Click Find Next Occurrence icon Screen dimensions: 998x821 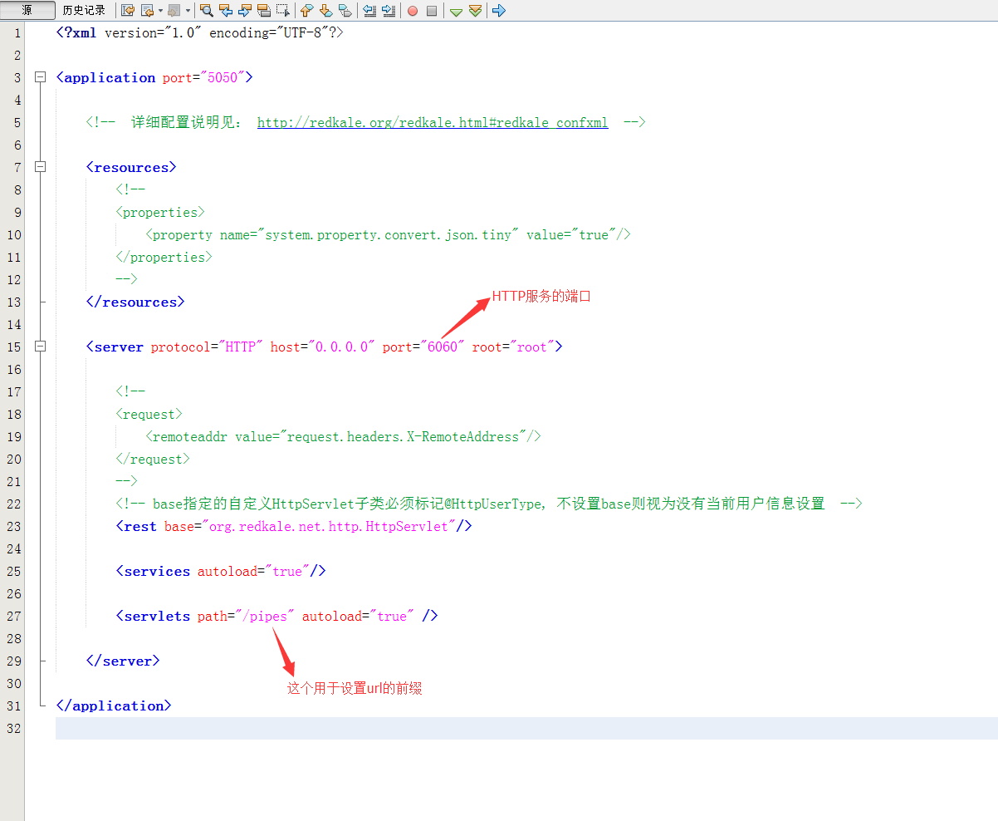pos(245,11)
